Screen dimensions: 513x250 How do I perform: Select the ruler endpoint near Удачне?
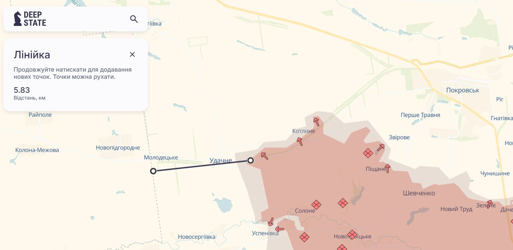tap(251, 160)
